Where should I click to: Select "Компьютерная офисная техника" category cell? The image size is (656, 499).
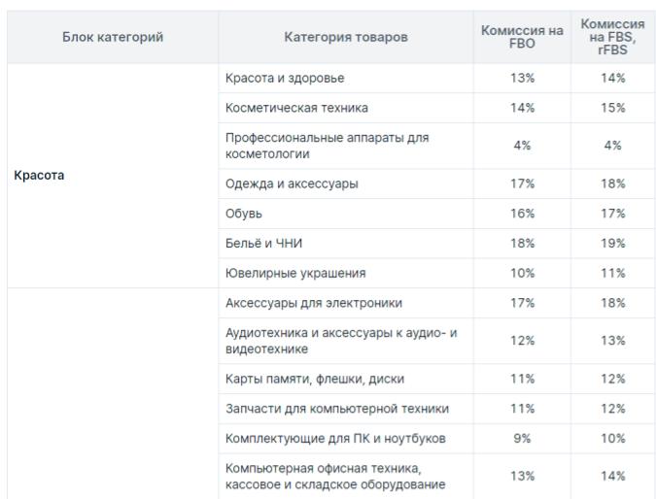coord(335,476)
